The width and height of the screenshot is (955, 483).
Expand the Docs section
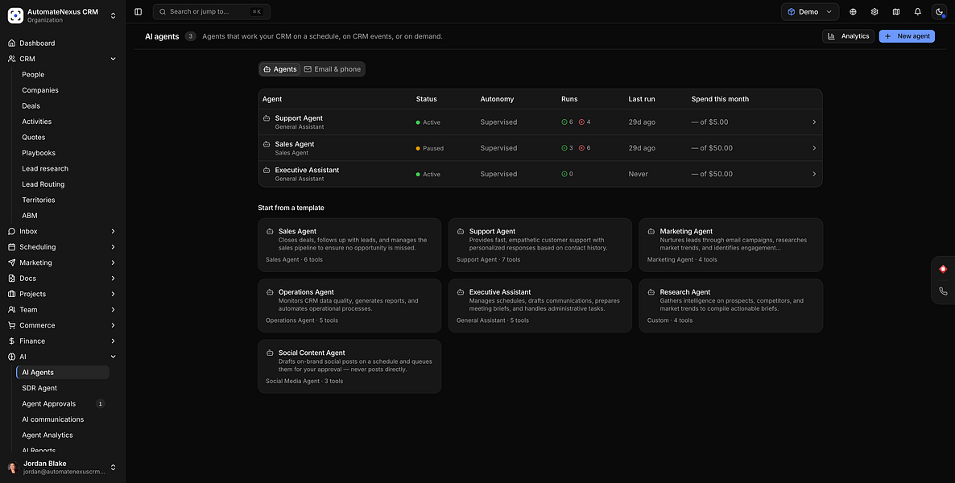click(x=113, y=279)
